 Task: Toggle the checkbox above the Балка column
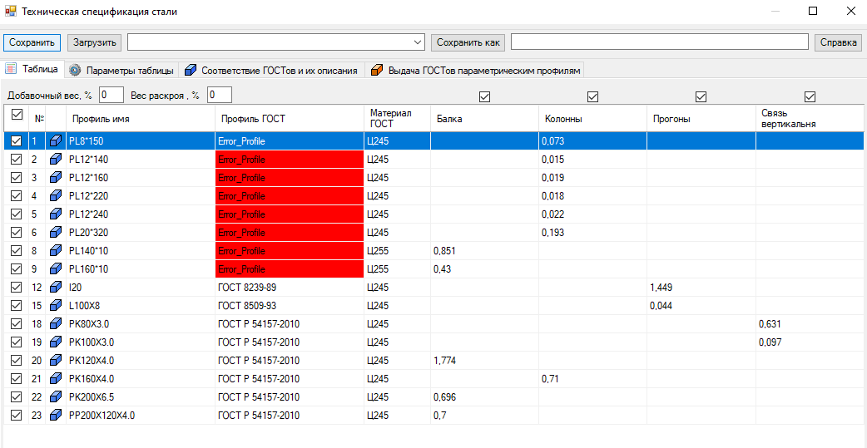point(485,96)
